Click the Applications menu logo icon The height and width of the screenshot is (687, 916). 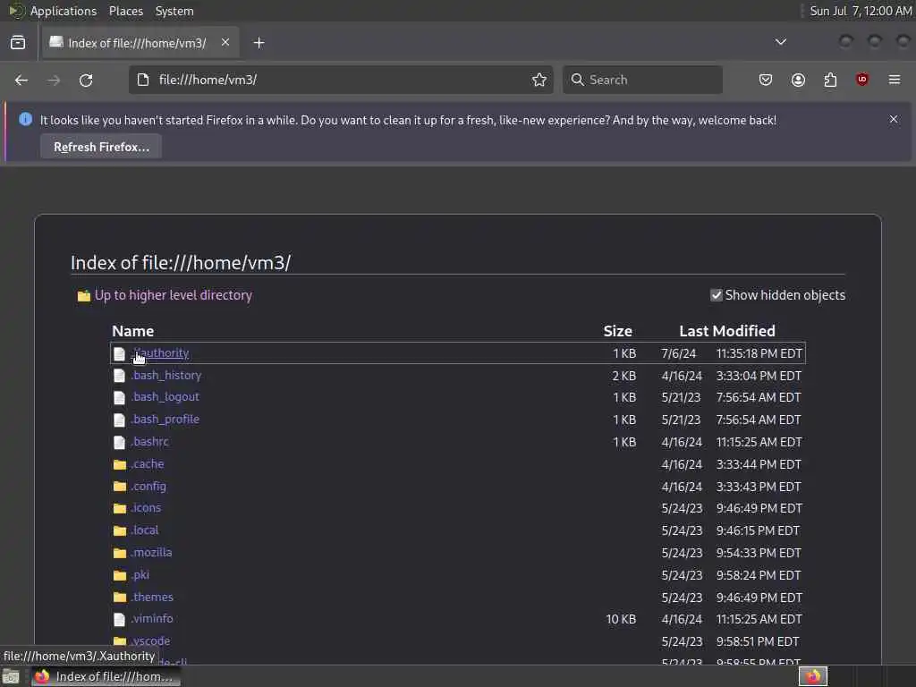click(17, 11)
